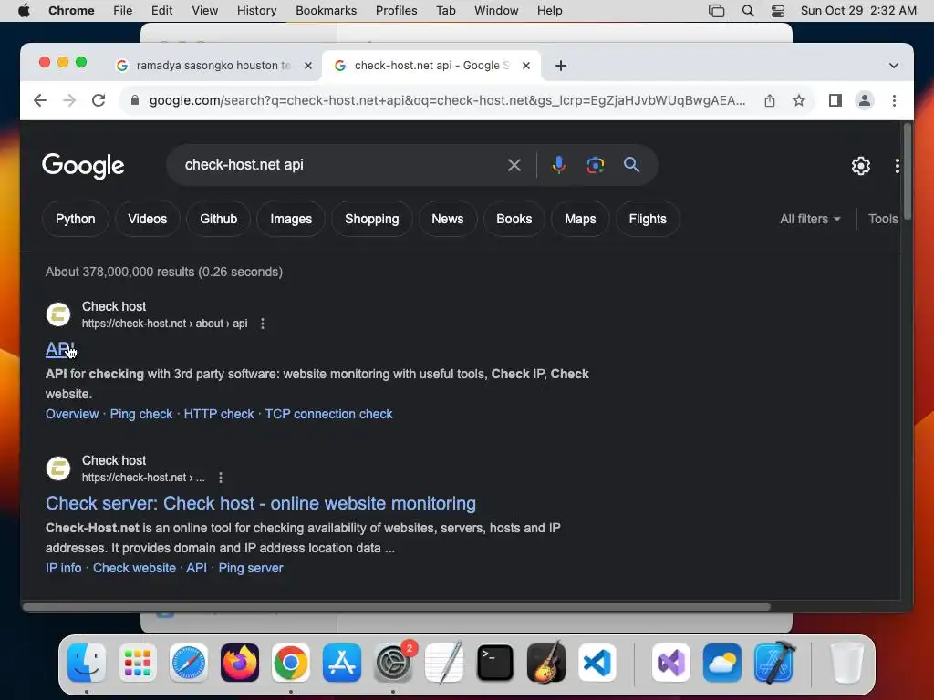Open the View menu
934x700 pixels.
coord(204,11)
